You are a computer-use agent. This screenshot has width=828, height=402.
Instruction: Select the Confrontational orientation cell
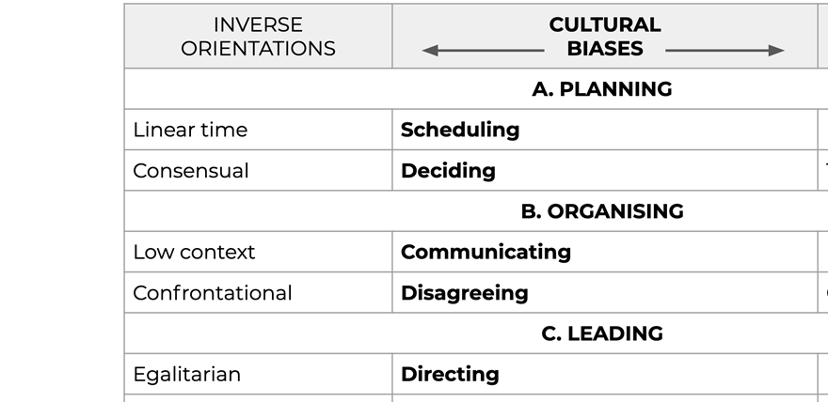258,293
